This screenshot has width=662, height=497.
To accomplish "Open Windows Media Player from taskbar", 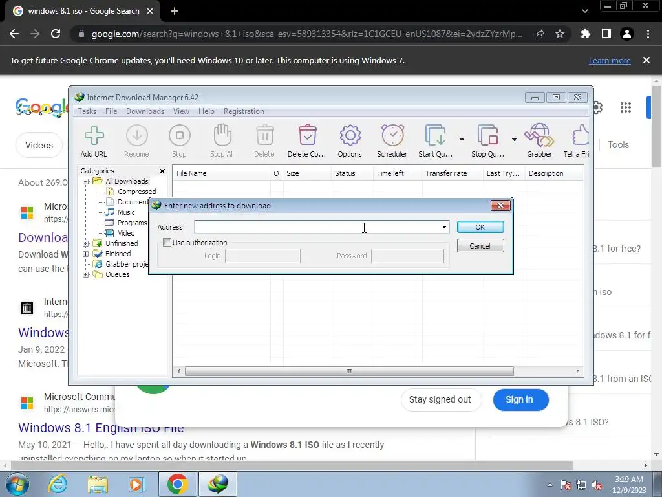I will [137, 484].
